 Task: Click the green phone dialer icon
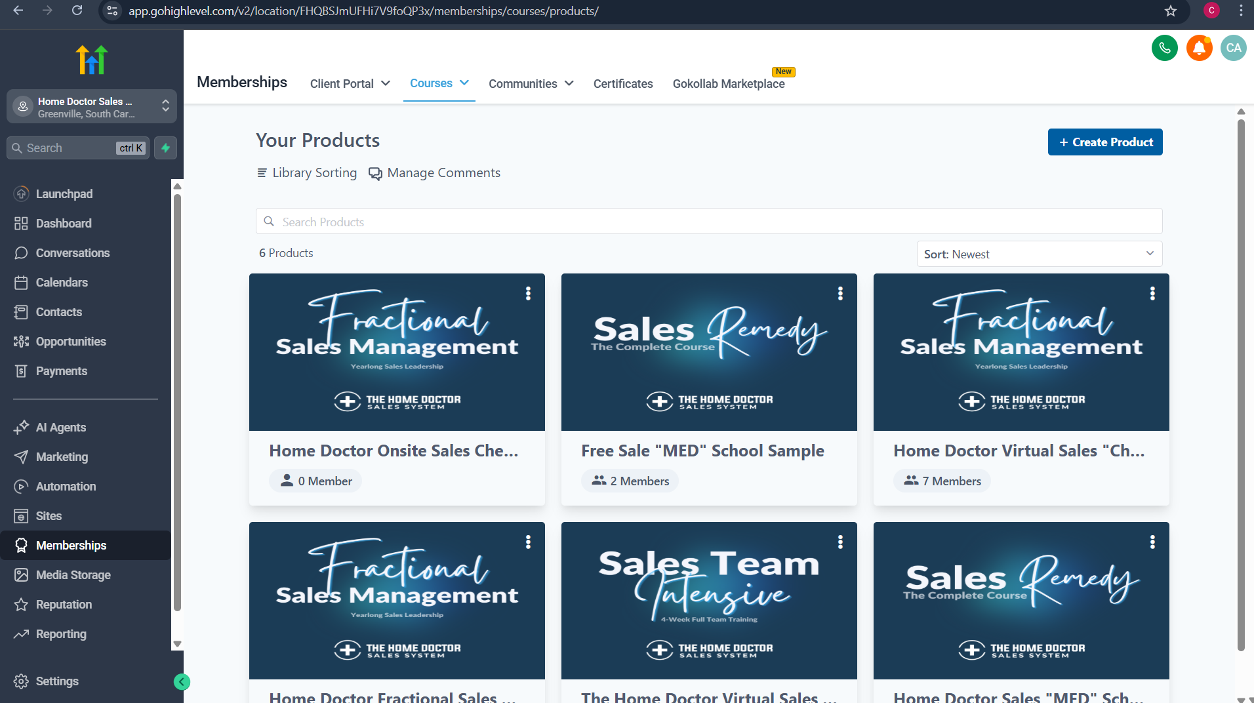click(1164, 48)
